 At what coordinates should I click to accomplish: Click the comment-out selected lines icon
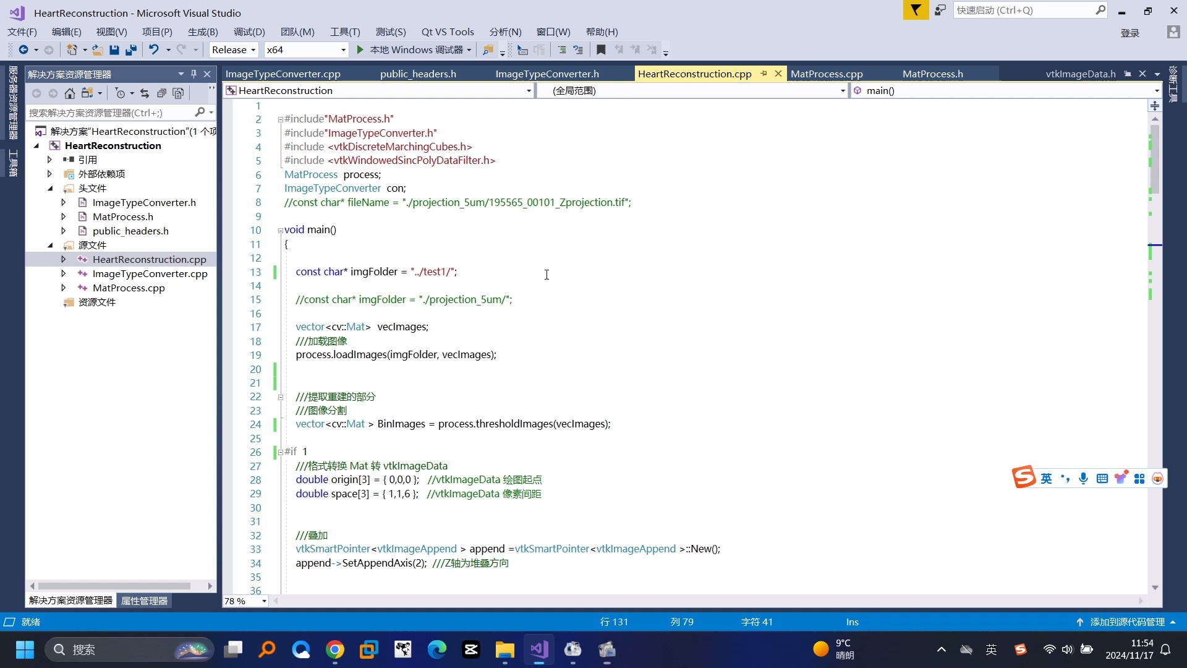[562, 50]
